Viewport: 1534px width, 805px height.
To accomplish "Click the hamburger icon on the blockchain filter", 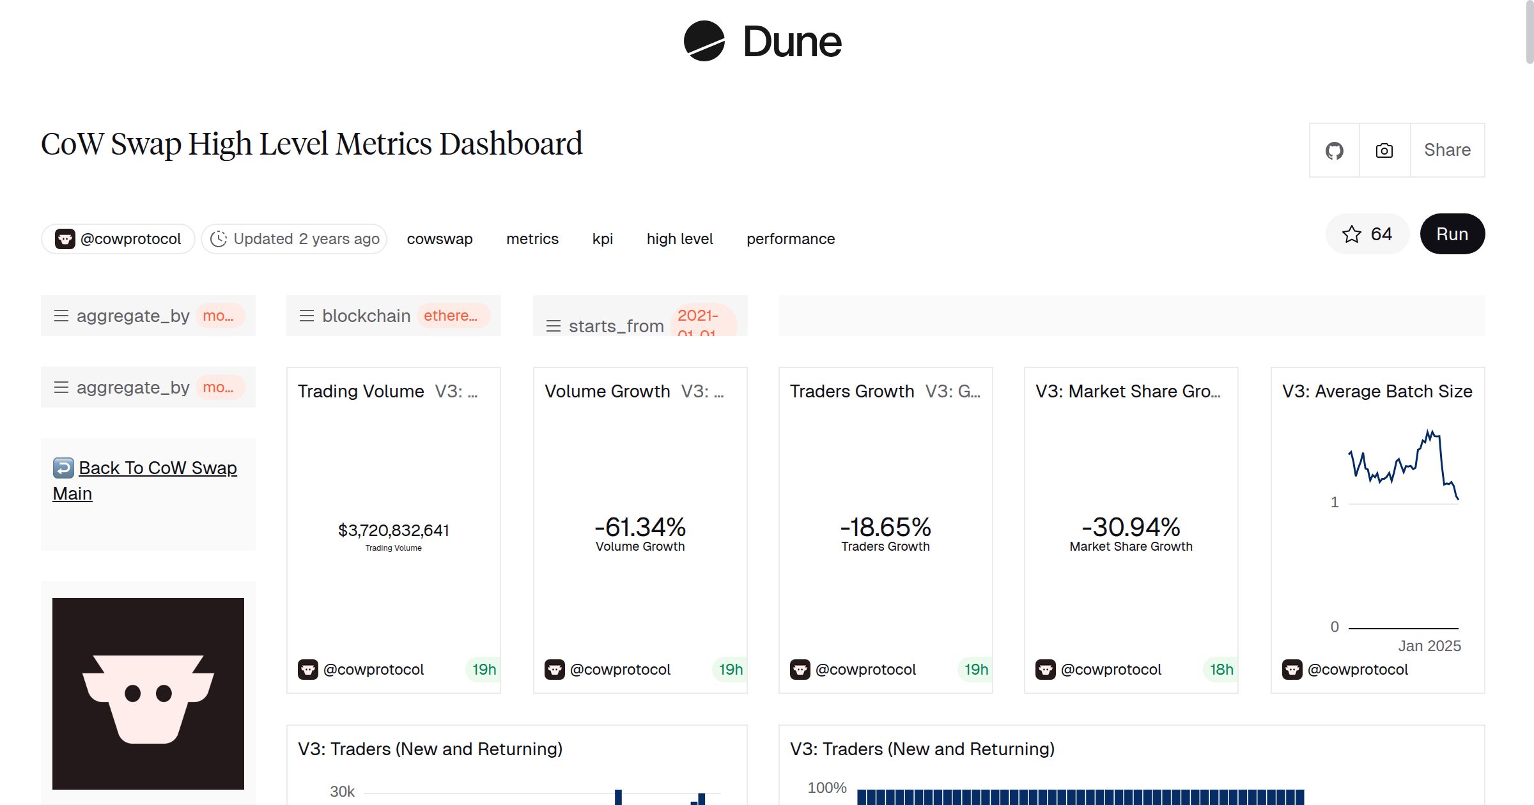I will coord(306,315).
